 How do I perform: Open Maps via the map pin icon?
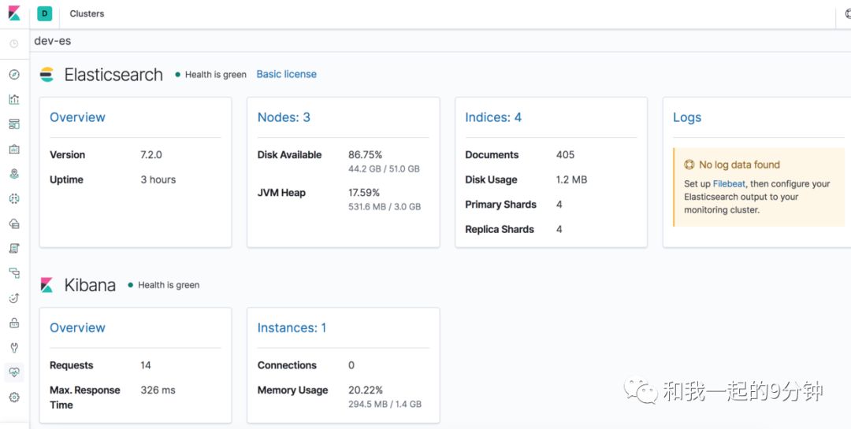tap(14, 173)
